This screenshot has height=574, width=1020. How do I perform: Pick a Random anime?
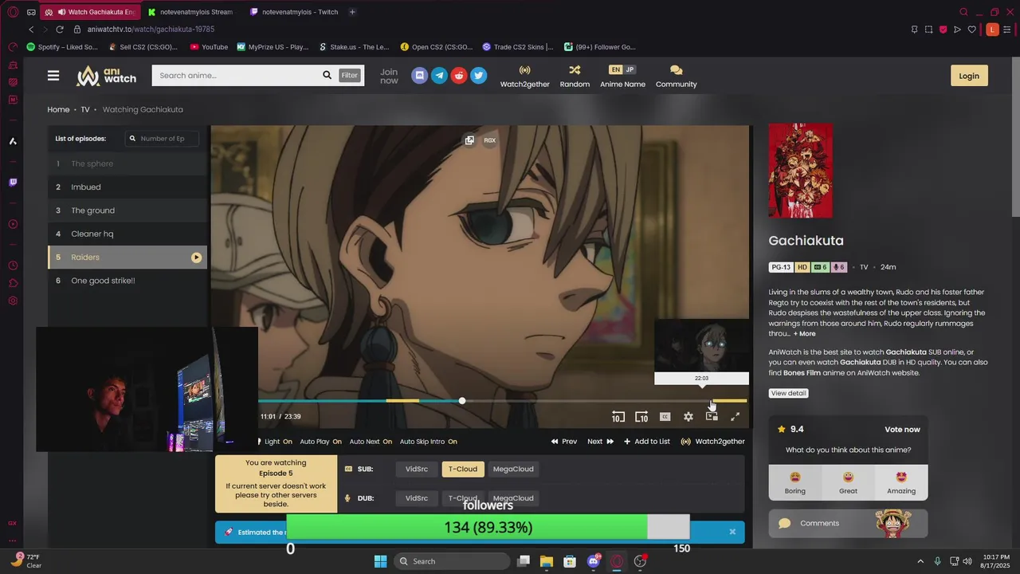click(575, 76)
